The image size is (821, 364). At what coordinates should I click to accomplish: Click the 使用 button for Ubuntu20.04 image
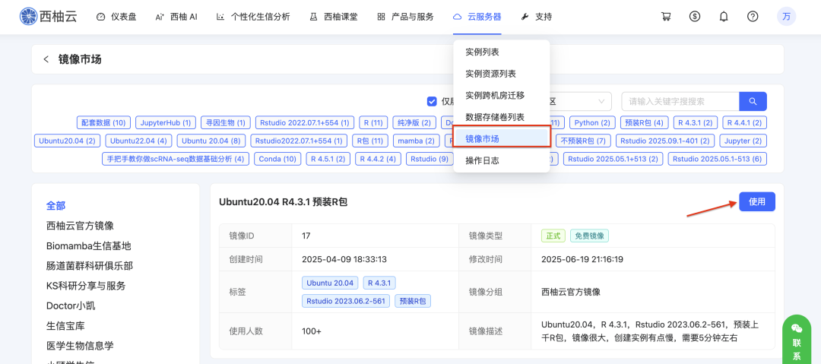[x=757, y=201]
